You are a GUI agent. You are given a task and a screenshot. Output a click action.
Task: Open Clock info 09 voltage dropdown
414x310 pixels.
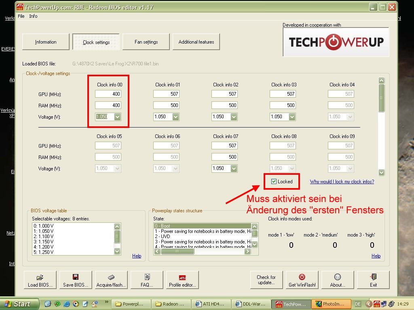[351, 168]
